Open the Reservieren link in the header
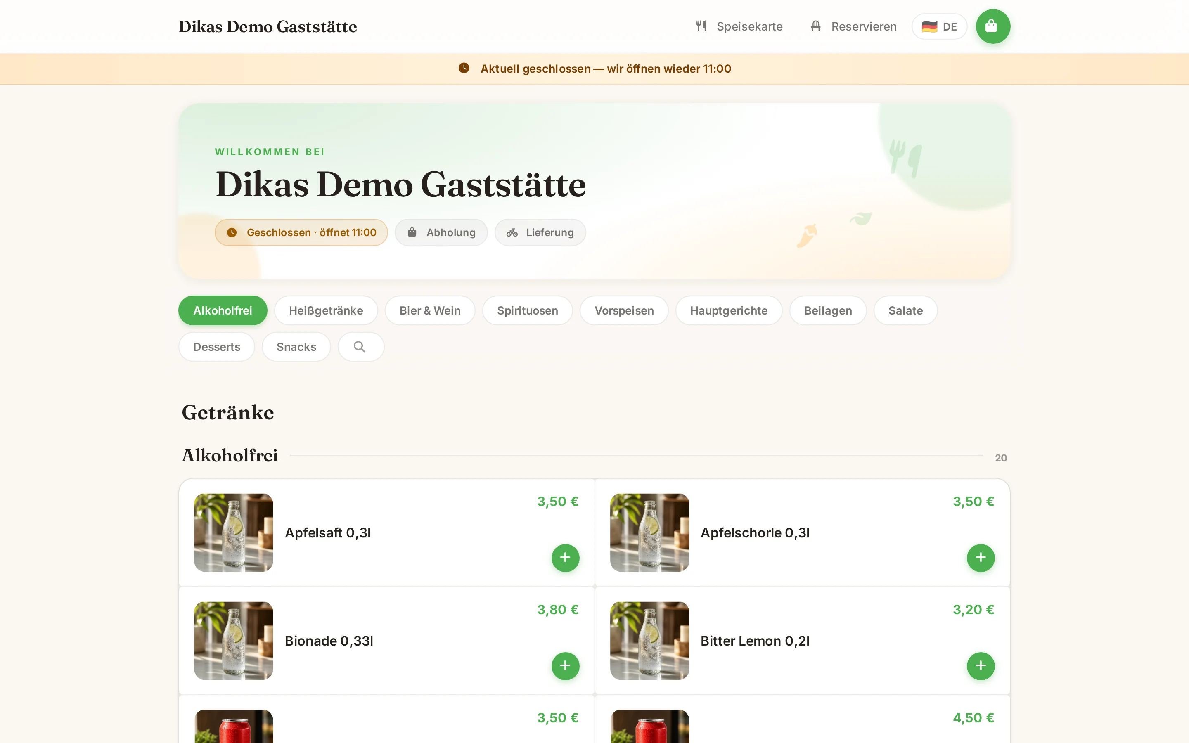The height and width of the screenshot is (743, 1189). point(853,26)
